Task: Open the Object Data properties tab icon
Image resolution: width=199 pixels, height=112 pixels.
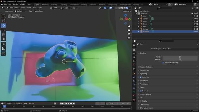Action: [x=134, y=92]
